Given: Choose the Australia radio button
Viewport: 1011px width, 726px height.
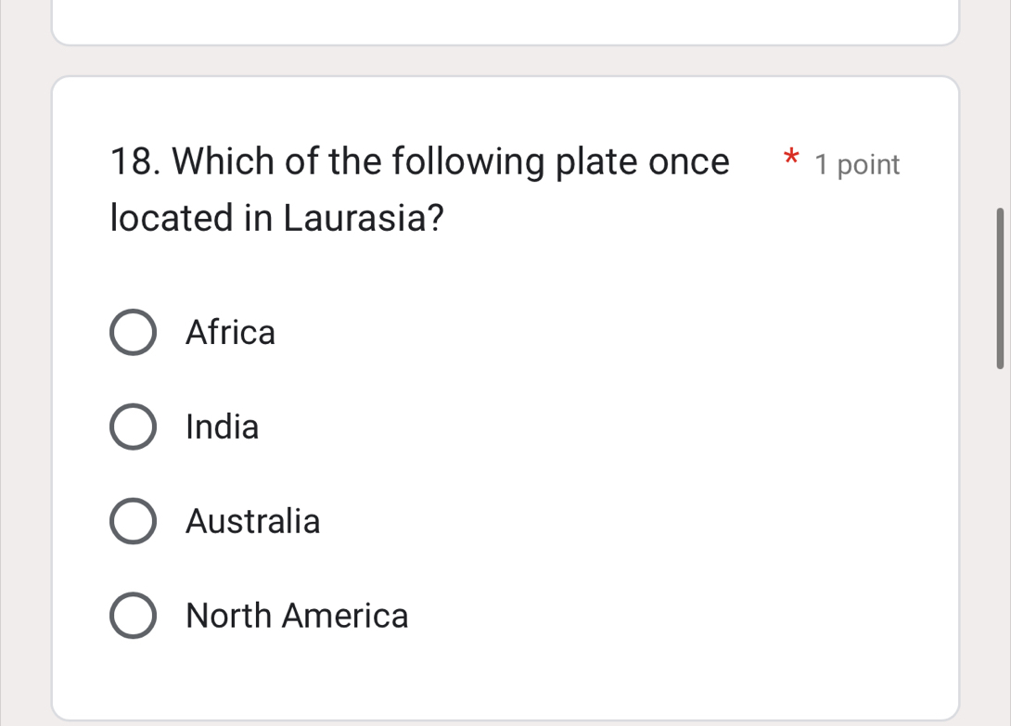Looking at the screenshot, I should [x=133, y=522].
